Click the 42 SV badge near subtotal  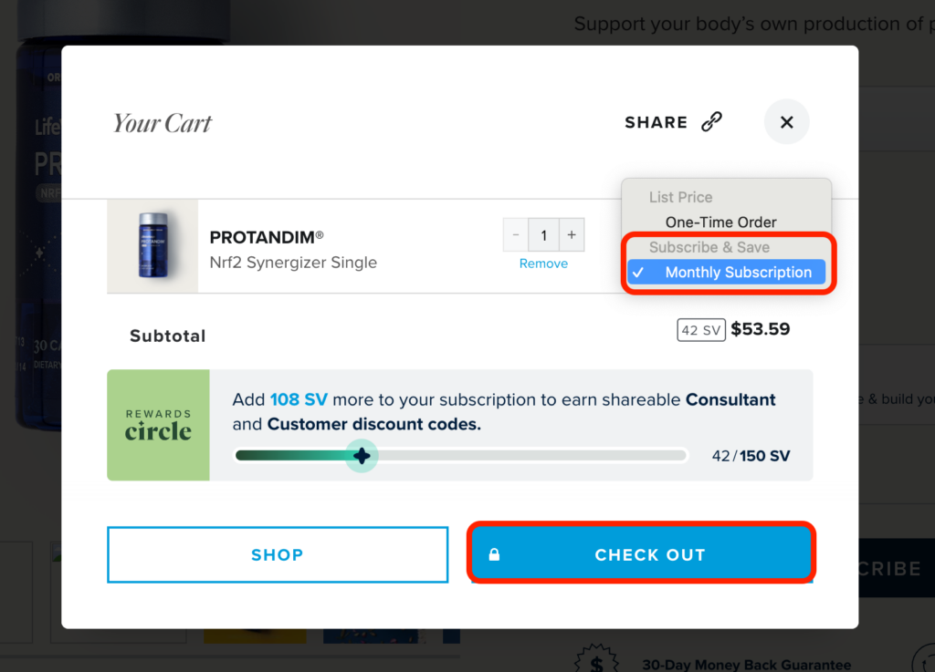pos(701,330)
